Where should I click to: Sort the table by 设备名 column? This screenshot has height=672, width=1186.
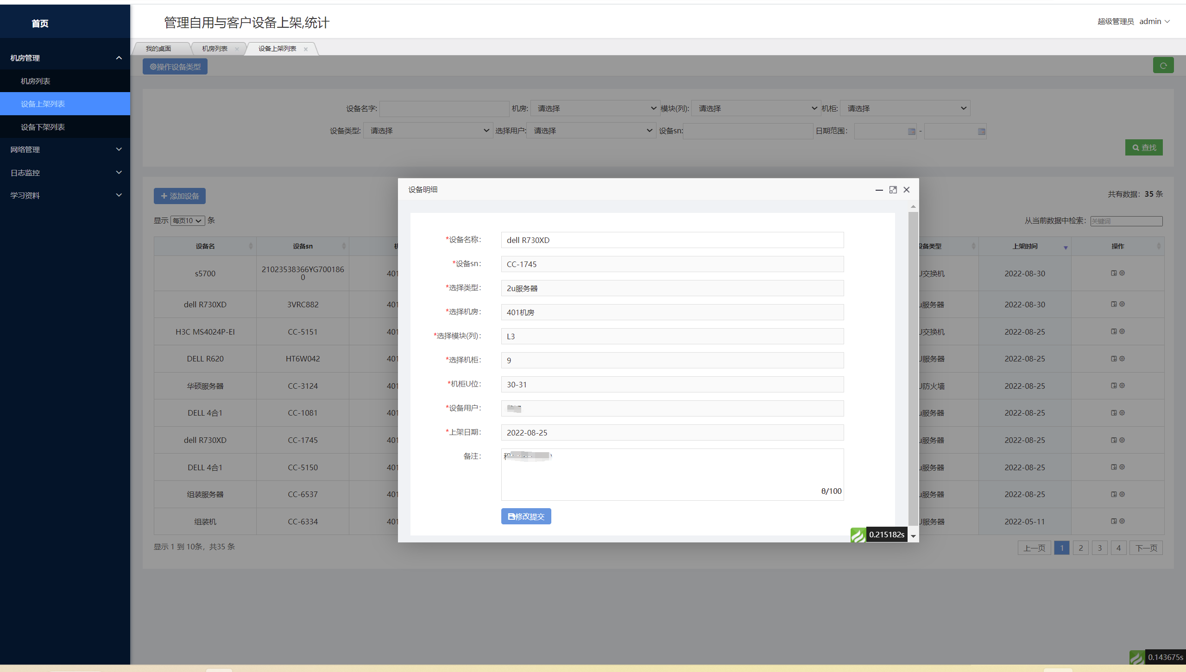coord(205,246)
